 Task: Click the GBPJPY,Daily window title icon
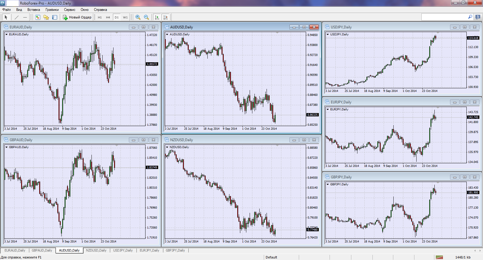[x=327, y=177]
